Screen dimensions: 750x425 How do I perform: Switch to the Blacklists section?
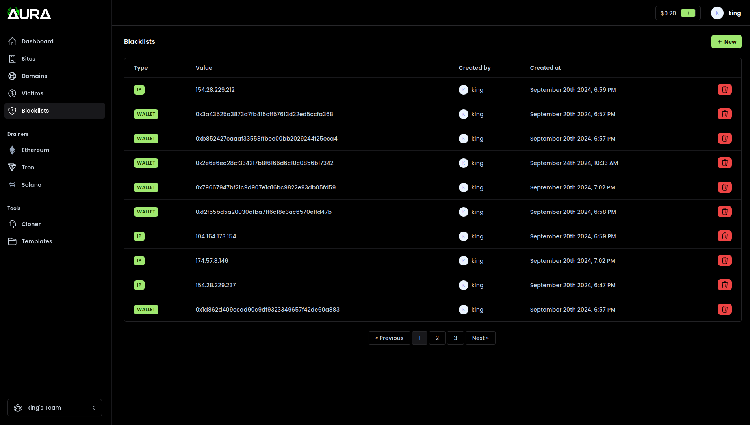click(x=35, y=111)
